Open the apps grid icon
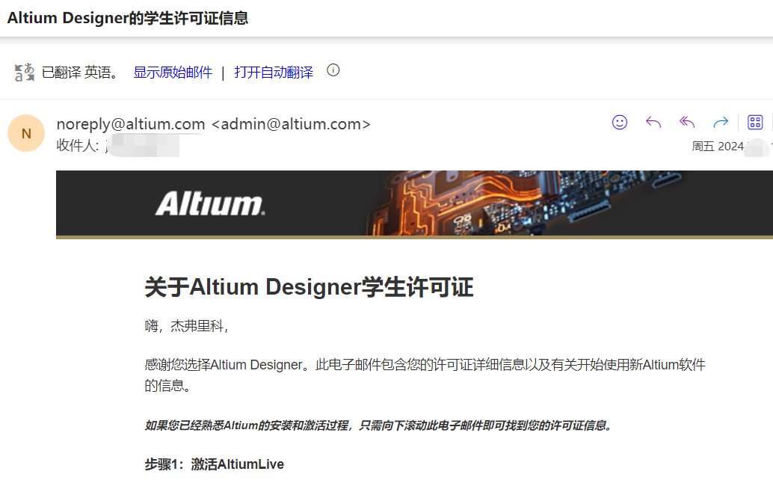The width and height of the screenshot is (773, 495). pos(755,122)
